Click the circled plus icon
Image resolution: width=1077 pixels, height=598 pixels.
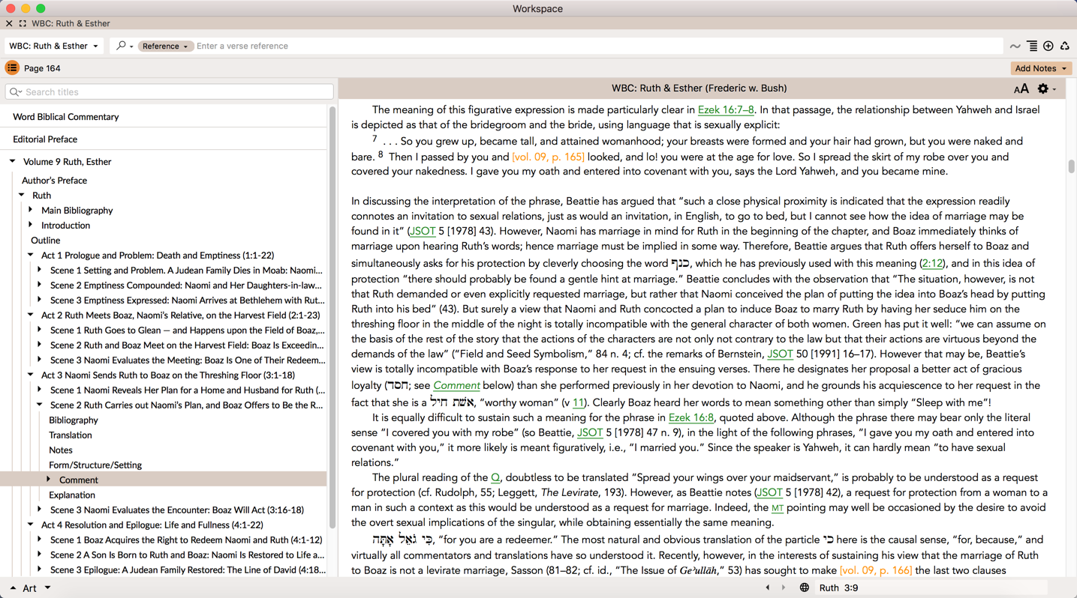pyautogui.click(x=1048, y=46)
